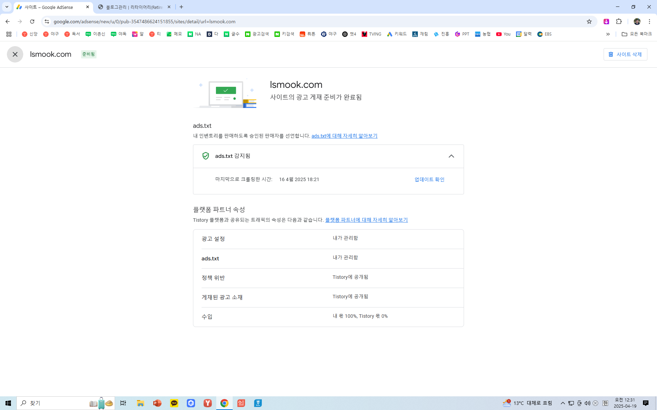Screen dimensions: 657x410
Task: Toggle the Korean IME 한 indicator
Action: 605,403
